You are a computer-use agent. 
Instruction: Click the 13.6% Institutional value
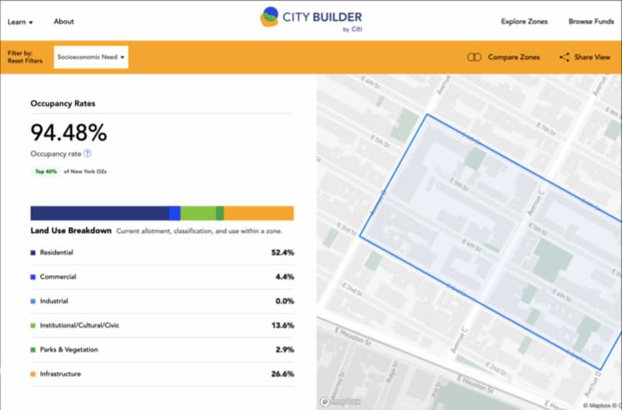pyautogui.click(x=282, y=325)
